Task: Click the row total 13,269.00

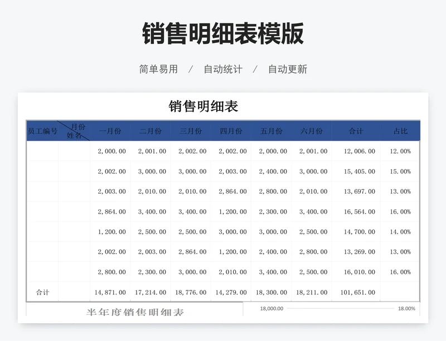Action: [x=360, y=252]
